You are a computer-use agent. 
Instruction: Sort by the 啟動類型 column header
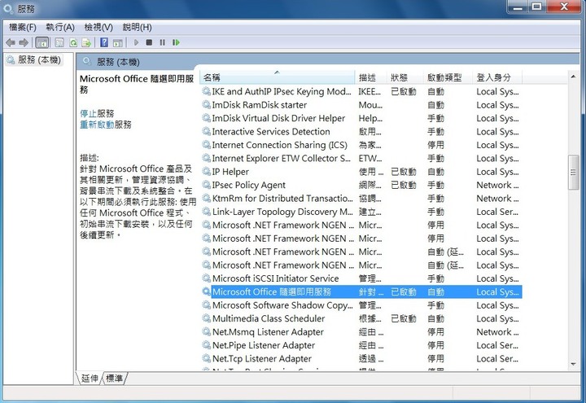[x=448, y=77]
